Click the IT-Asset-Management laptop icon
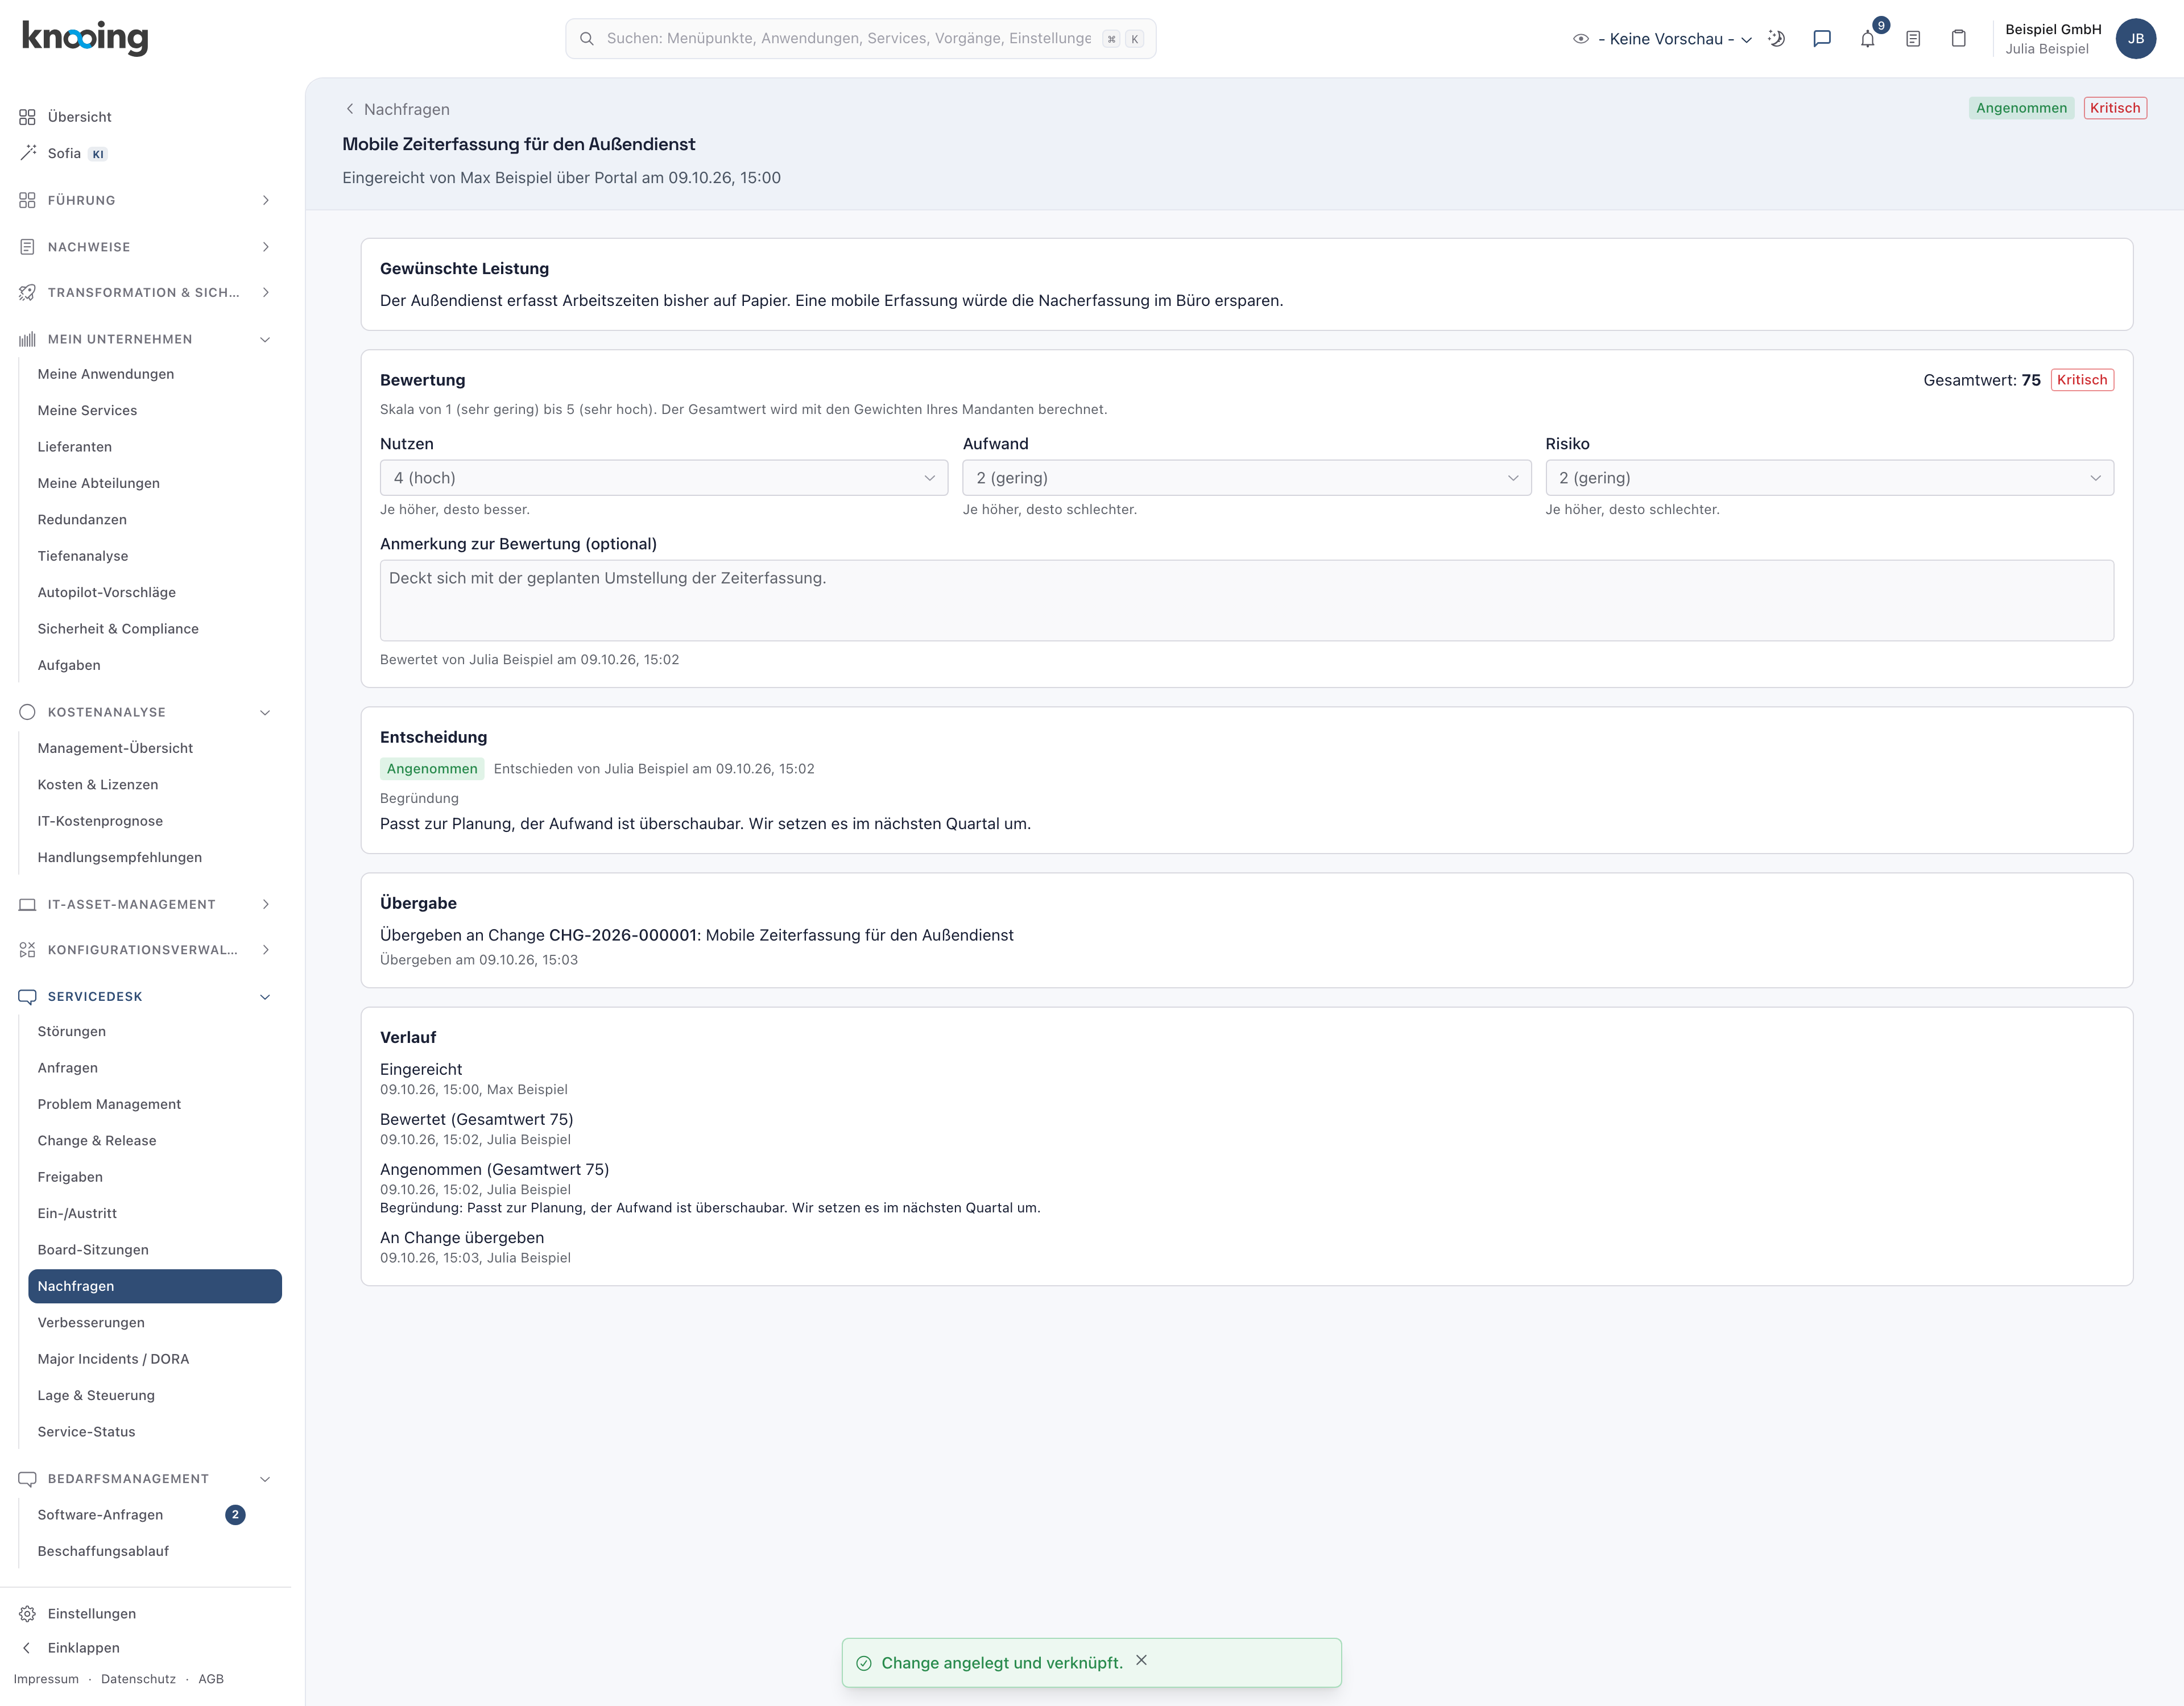 [x=27, y=904]
